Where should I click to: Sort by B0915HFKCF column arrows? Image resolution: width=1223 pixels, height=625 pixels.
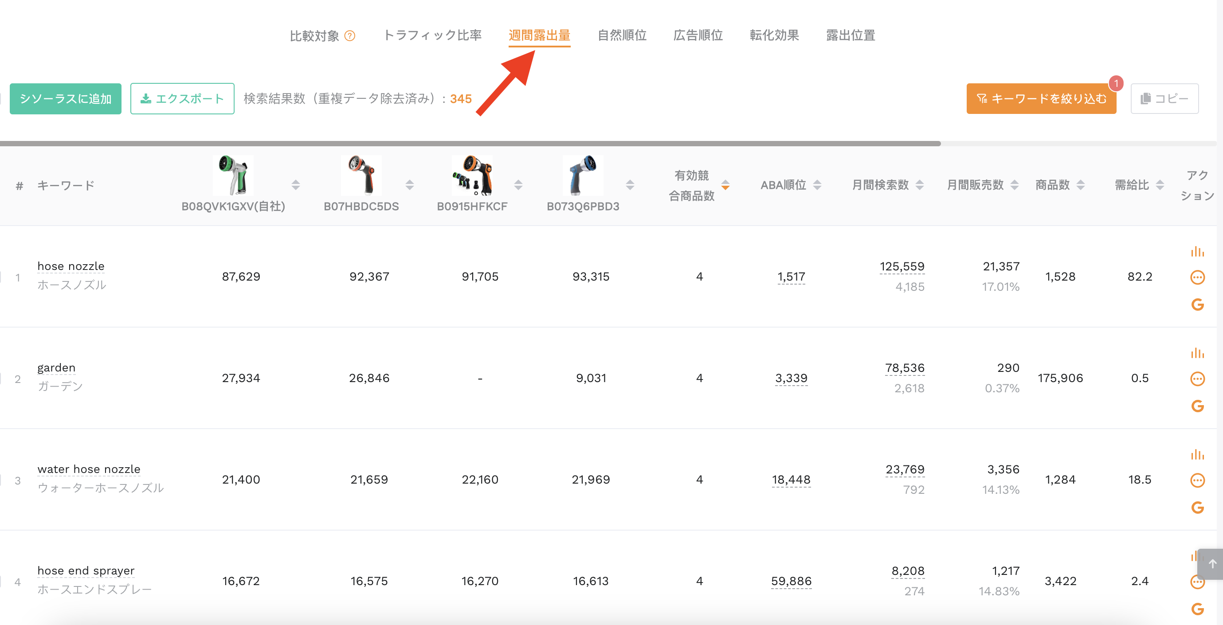coord(518,185)
